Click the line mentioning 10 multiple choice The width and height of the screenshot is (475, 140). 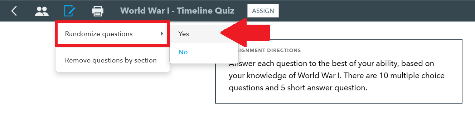pyautogui.click(x=336, y=76)
